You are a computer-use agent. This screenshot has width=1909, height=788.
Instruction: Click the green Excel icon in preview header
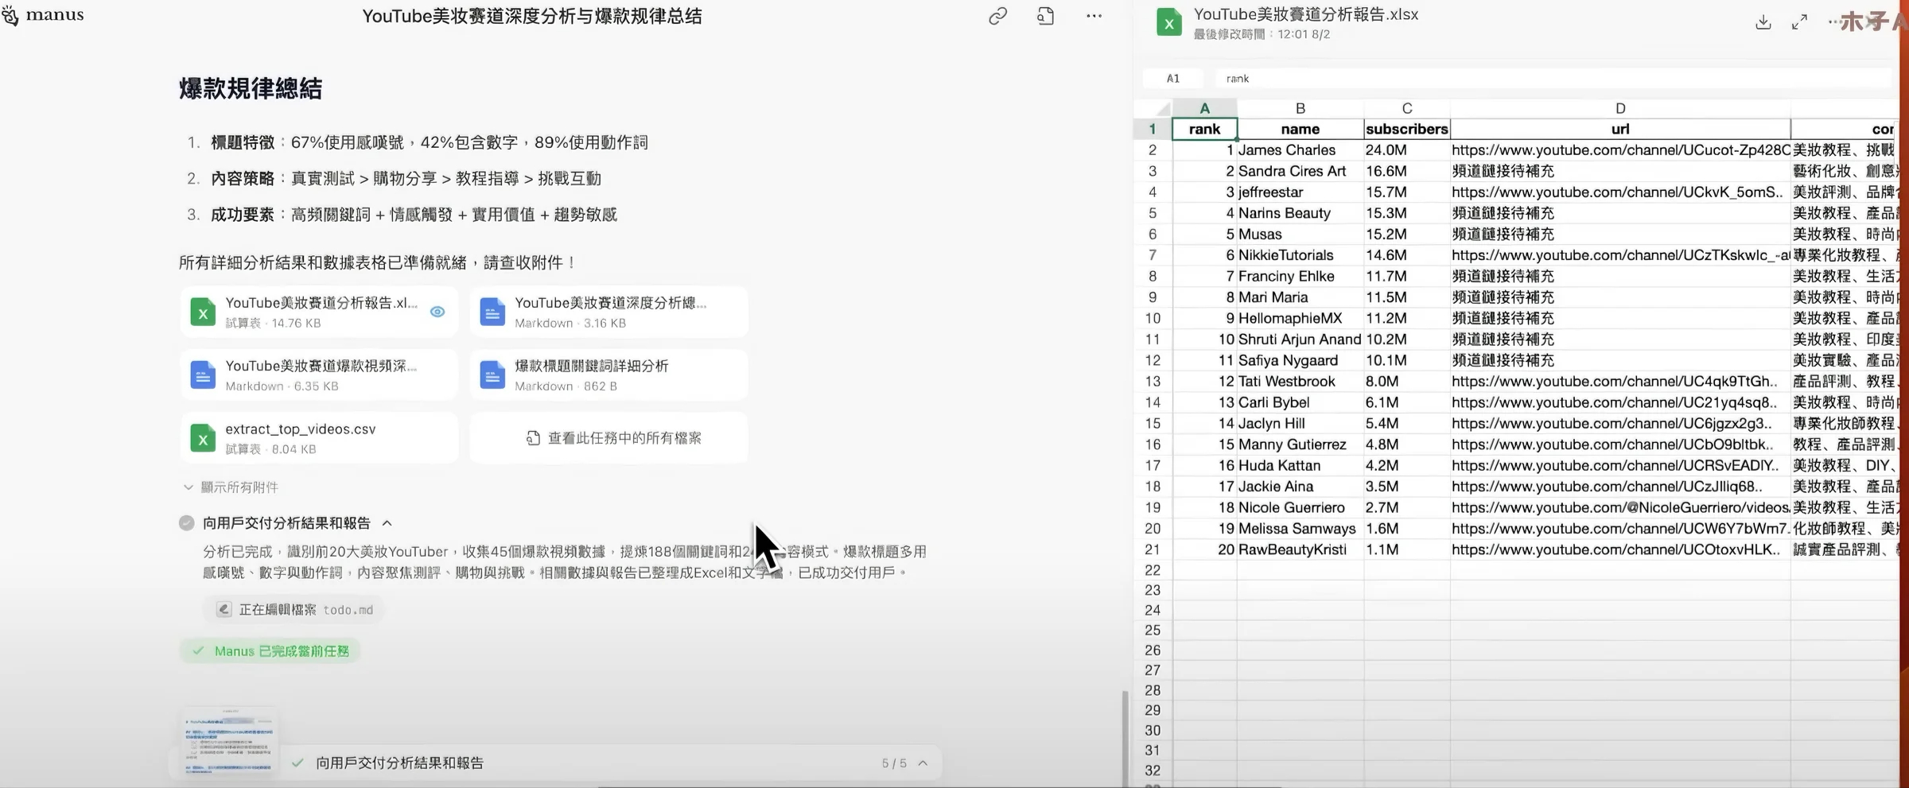1168,23
